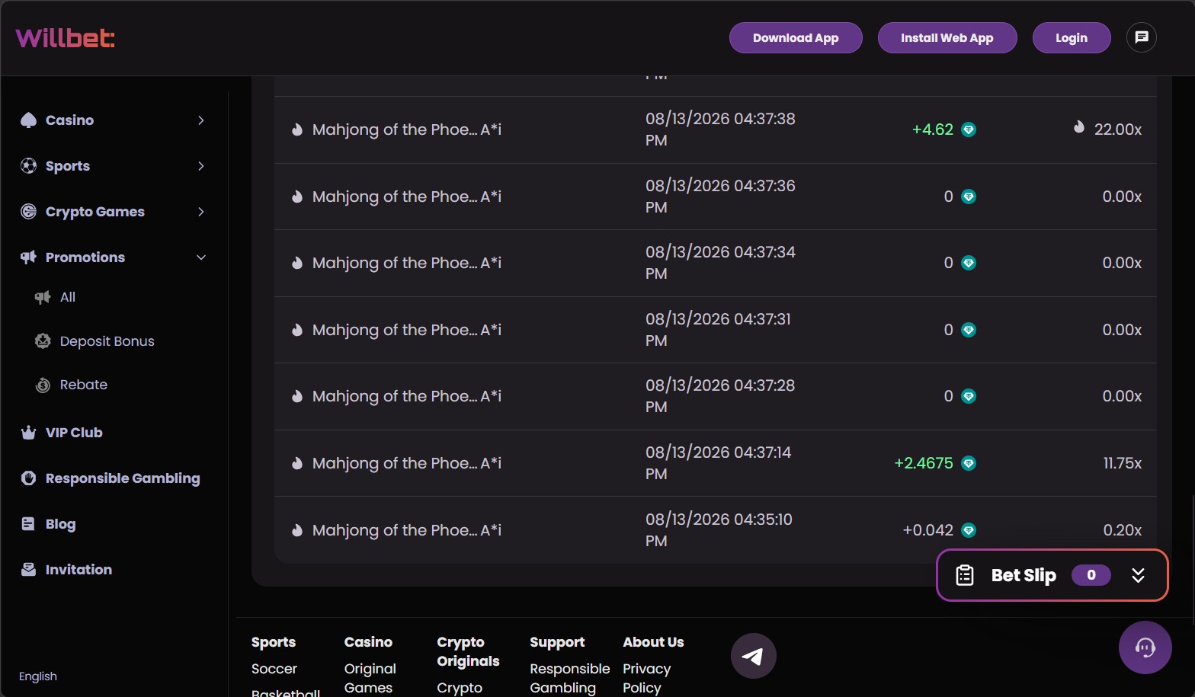
Task: Click the Crypto Games coin icon
Action: point(29,212)
